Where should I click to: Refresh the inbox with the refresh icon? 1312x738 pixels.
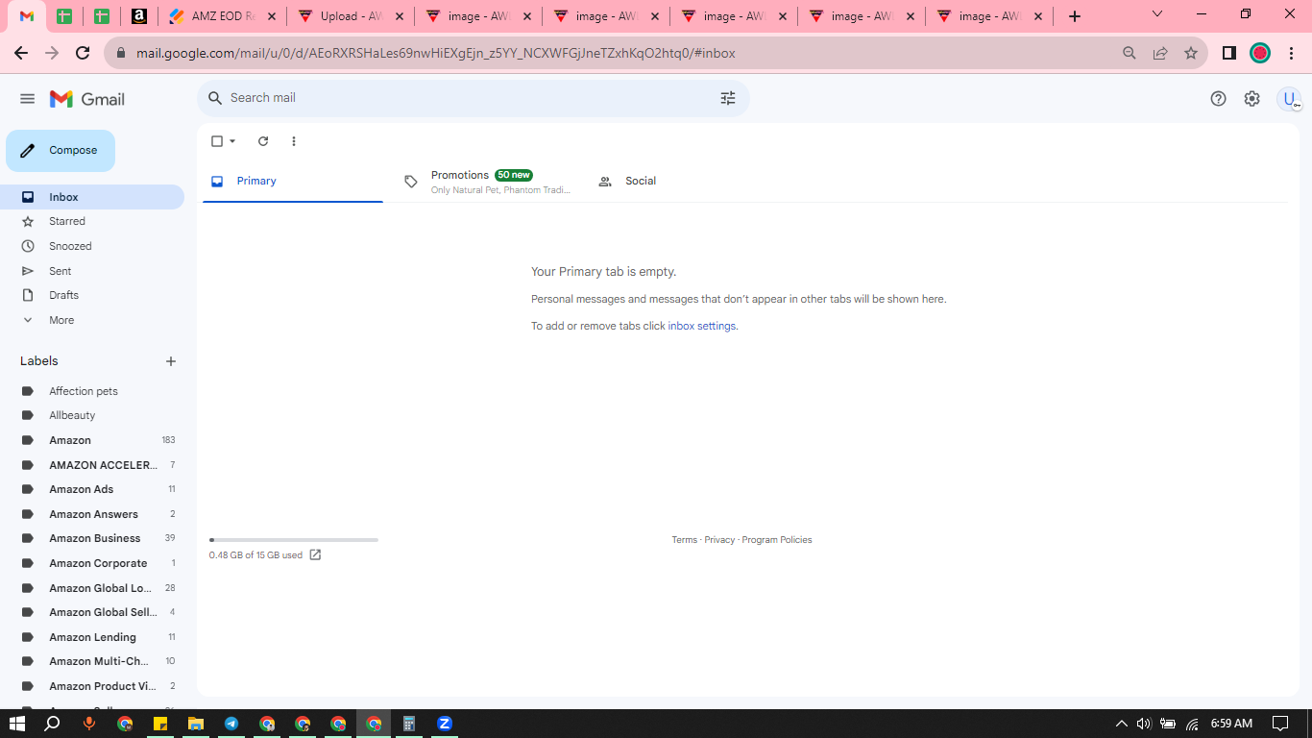tap(263, 141)
